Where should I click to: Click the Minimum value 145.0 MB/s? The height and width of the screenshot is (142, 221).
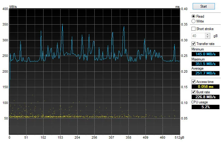(x=205, y=54)
